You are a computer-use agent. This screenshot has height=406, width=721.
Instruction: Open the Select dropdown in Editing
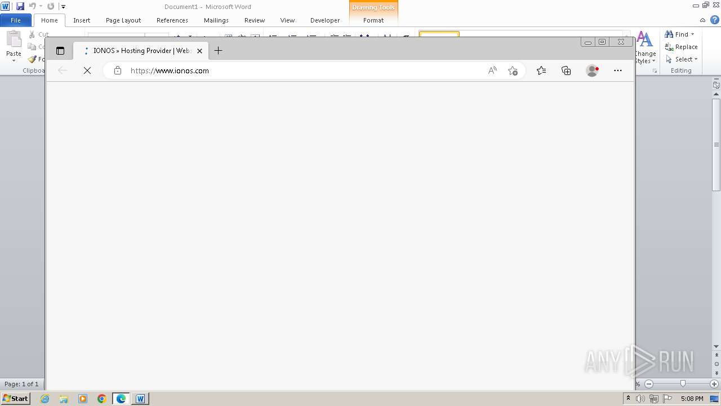coord(681,59)
